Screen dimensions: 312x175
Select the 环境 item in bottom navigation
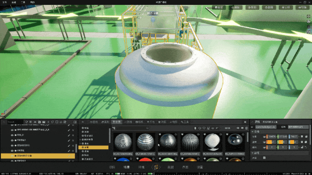coord(141,167)
